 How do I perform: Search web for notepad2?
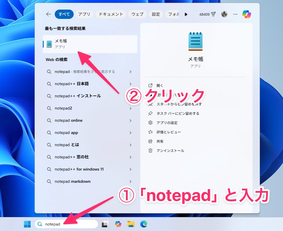63,108
